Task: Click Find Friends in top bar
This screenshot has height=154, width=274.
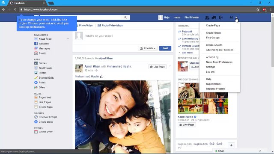Action: click(191, 18)
